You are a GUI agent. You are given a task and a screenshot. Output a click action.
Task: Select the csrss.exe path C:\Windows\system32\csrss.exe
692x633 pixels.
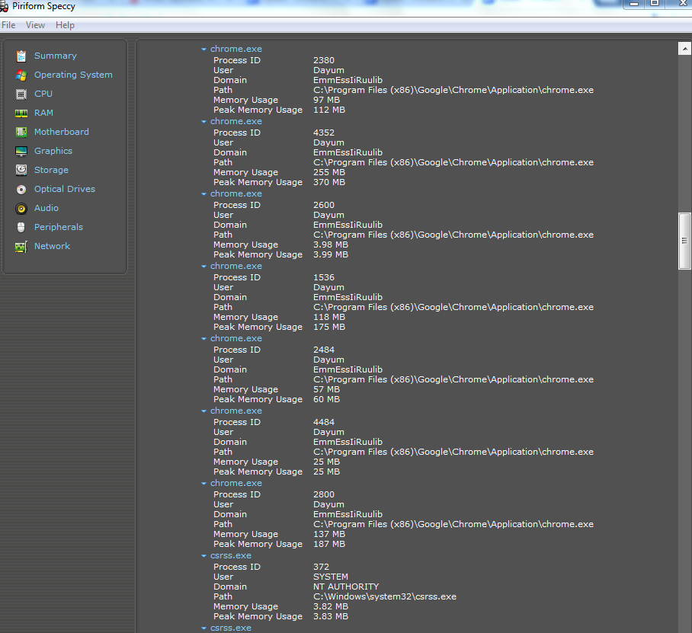tap(385, 596)
